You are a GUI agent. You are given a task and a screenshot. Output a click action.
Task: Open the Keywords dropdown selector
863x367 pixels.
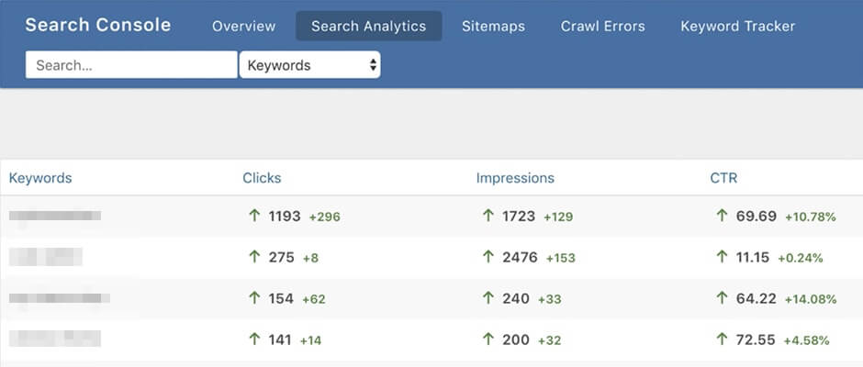coord(309,65)
